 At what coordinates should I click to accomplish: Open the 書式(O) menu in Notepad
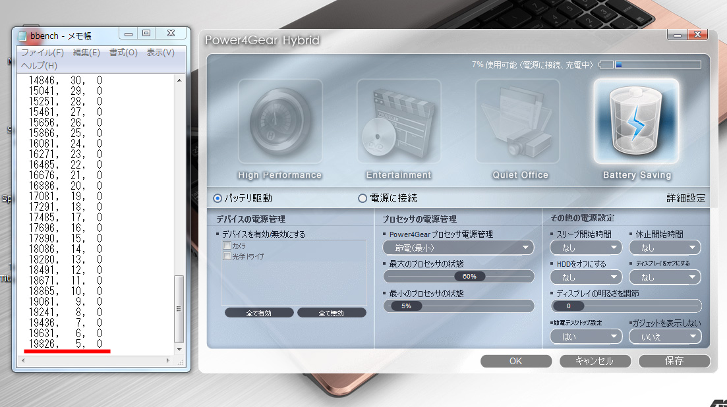(x=123, y=53)
